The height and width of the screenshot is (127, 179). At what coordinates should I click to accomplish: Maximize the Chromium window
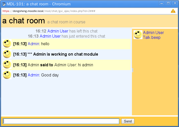point(168,3)
